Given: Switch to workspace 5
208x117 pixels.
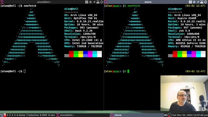Looking at the screenshot, I should click(15, 115).
